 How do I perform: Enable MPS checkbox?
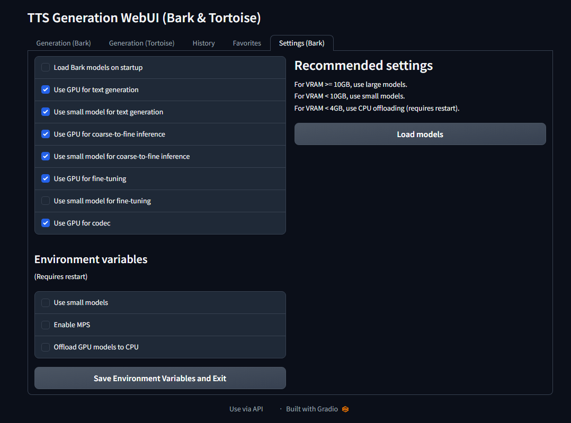[46, 325]
